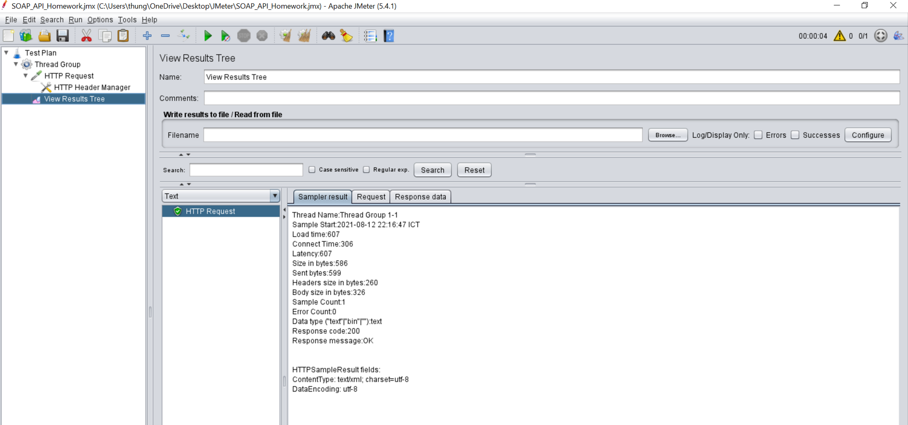
Task: Enable the Errors only checkbox
Action: (x=758, y=135)
